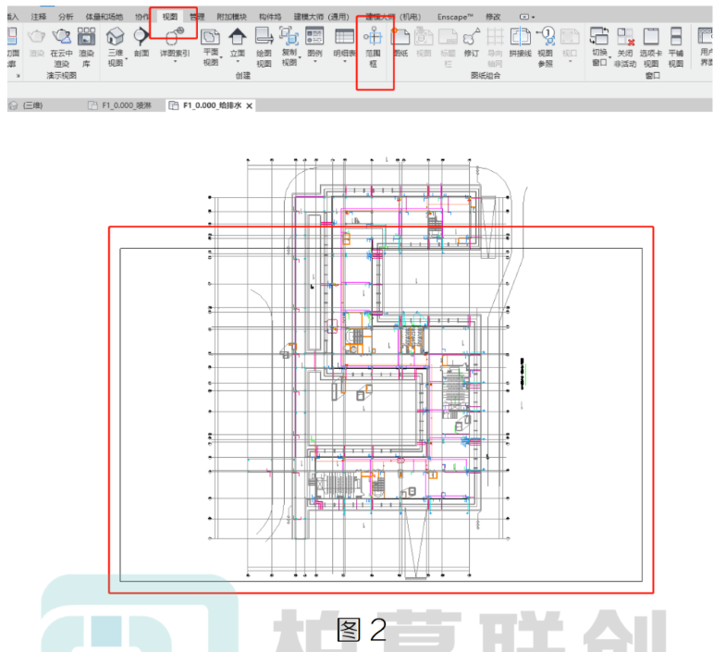Open the Revisions (修订) tool
Image resolution: width=726 pixels, height=652 pixels.
(x=472, y=43)
